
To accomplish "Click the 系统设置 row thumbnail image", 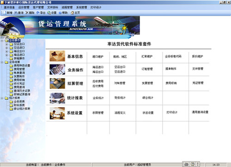I will (57, 113).
